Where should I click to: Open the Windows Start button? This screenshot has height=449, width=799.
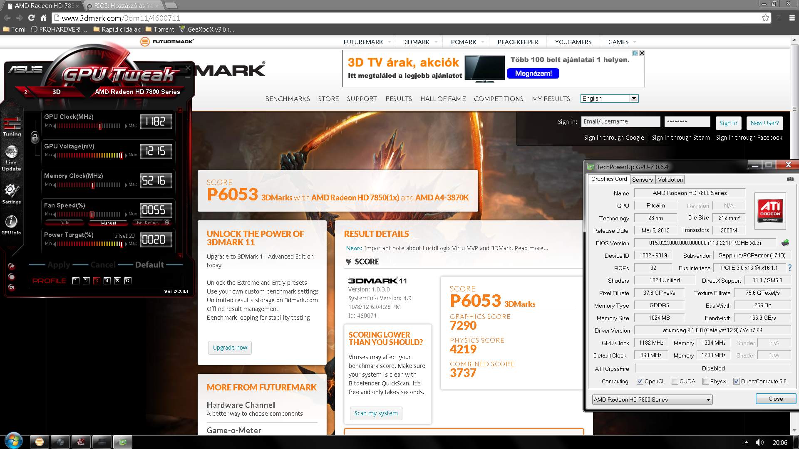coord(13,442)
